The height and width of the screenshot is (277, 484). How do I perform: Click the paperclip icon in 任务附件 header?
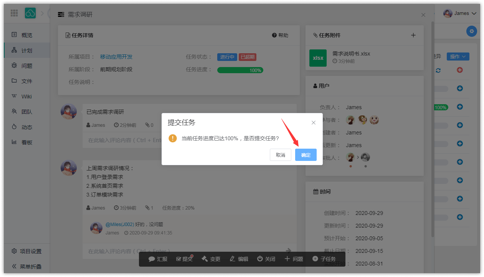316,35
